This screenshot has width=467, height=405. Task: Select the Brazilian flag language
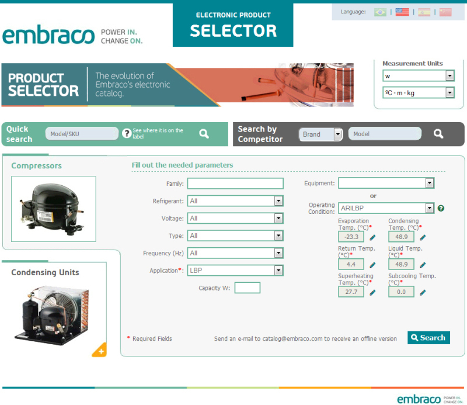pyautogui.click(x=380, y=12)
